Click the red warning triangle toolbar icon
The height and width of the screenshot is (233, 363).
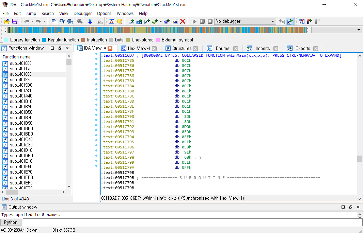pos(112,21)
